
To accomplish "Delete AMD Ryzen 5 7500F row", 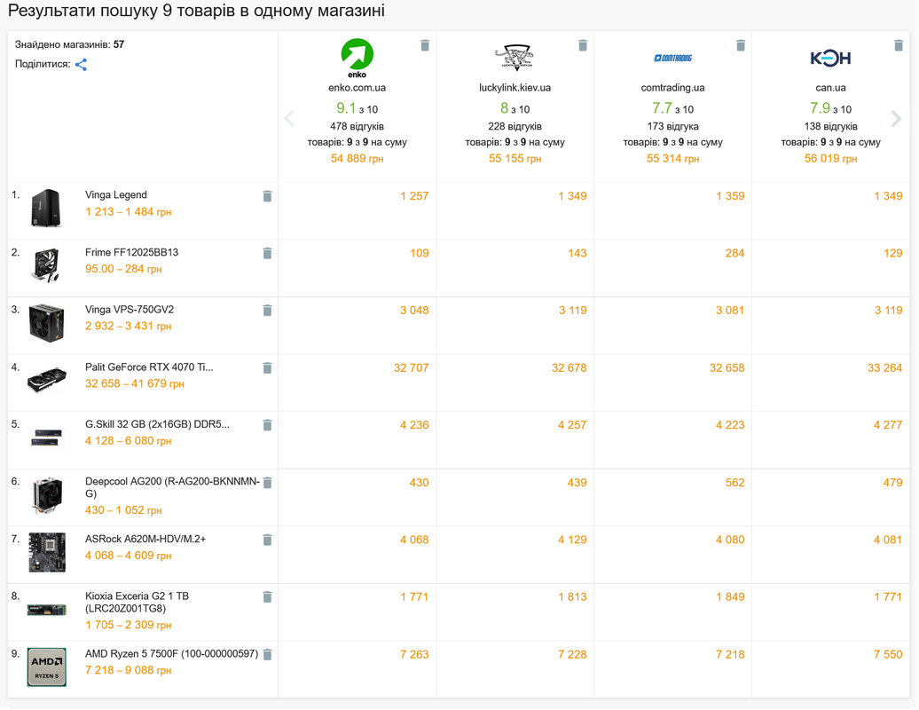I will (x=267, y=654).
